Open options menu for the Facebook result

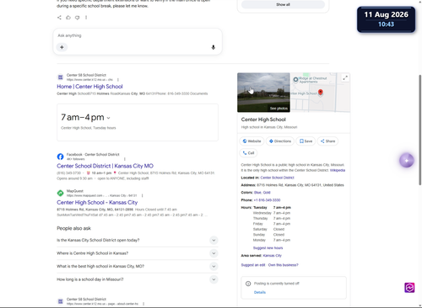125,159
